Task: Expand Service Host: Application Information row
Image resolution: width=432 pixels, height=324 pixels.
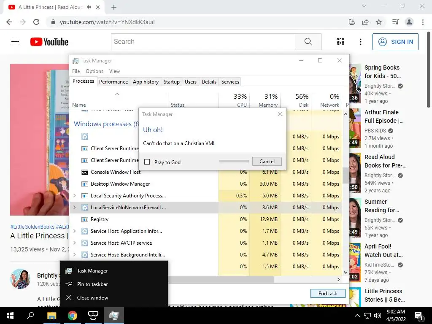Action: [74, 231]
